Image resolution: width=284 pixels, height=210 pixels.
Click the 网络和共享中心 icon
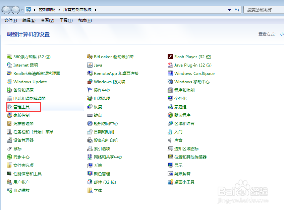90,157
